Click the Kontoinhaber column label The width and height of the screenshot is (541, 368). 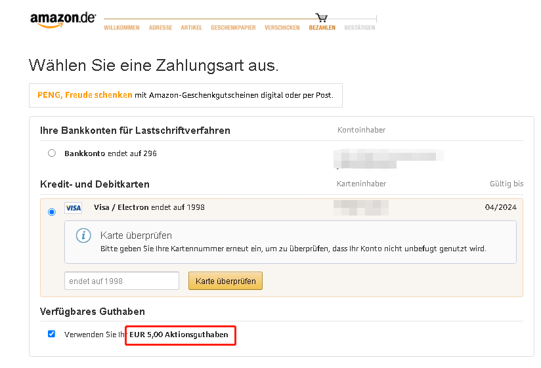click(x=361, y=130)
